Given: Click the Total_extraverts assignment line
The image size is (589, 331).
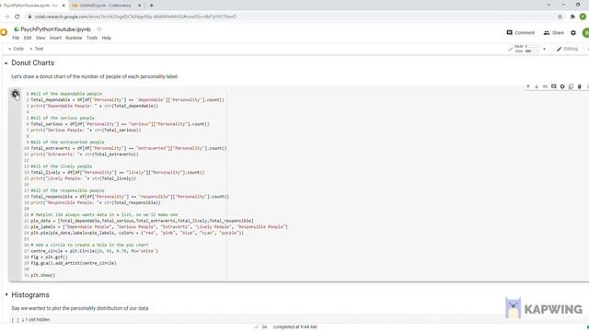Looking at the screenshot, I should coord(129,148).
